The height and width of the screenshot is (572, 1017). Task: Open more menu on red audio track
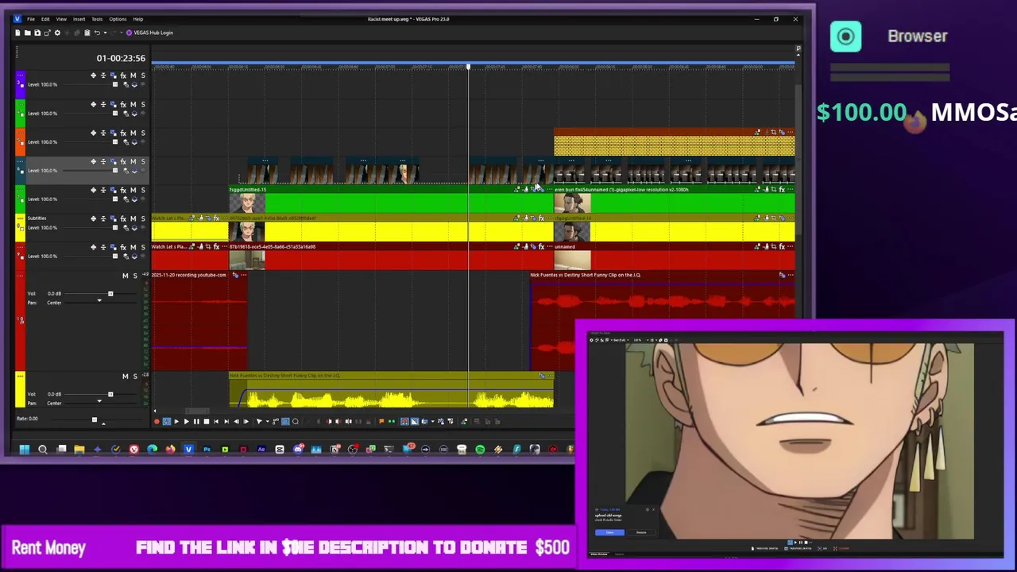click(x=19, y=276)
